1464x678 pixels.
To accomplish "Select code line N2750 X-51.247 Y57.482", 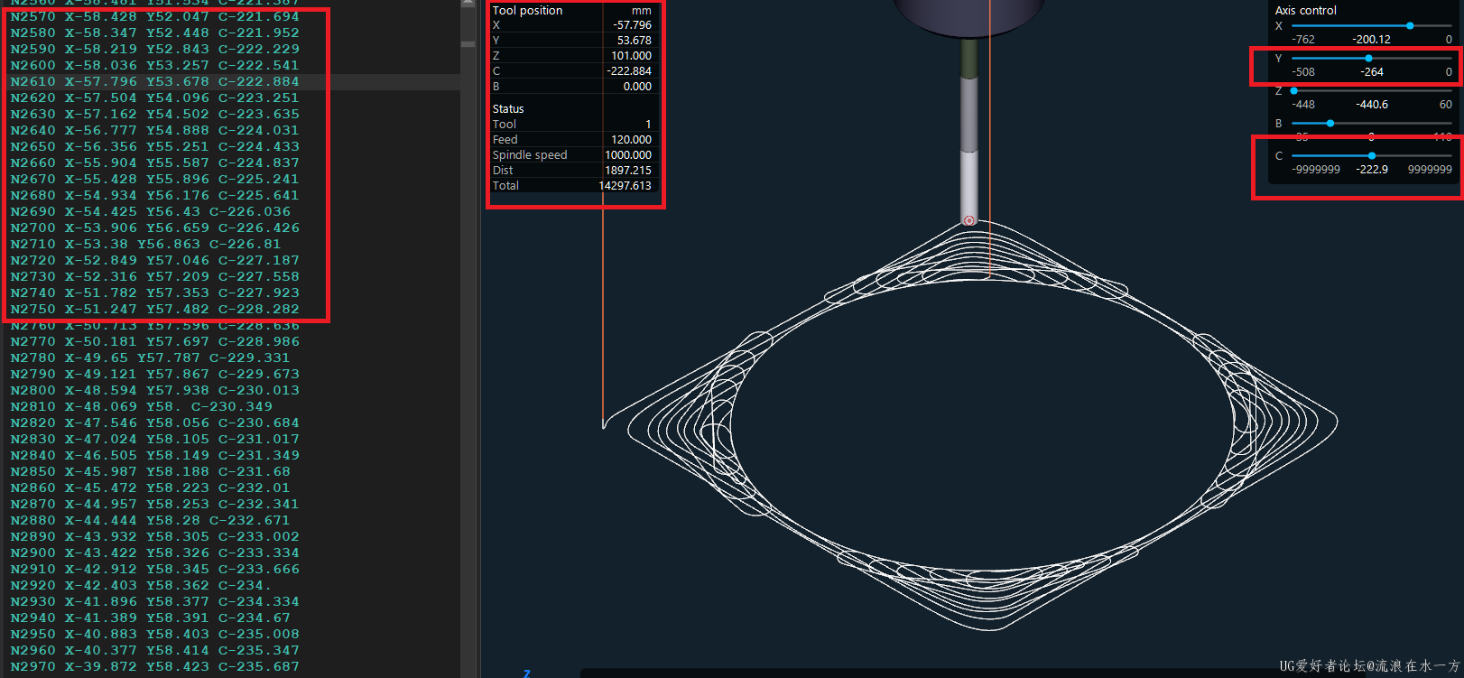I will point(154,309).
